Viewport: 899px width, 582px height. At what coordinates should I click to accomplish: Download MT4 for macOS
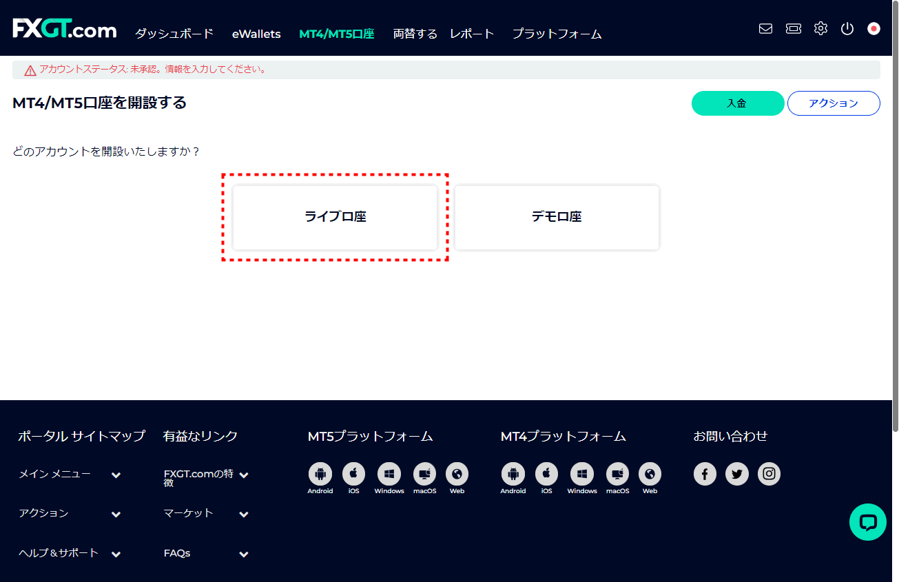[617, 474]
